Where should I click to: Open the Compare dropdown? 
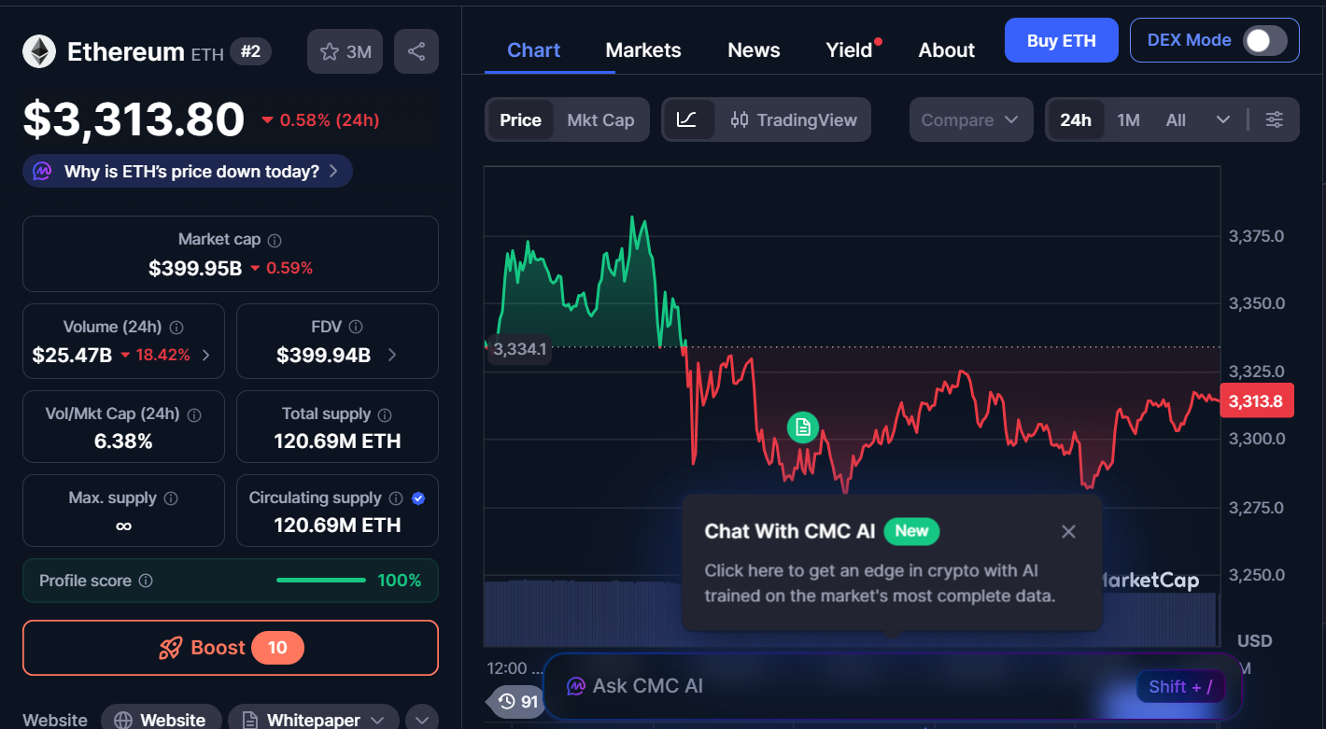970,119
